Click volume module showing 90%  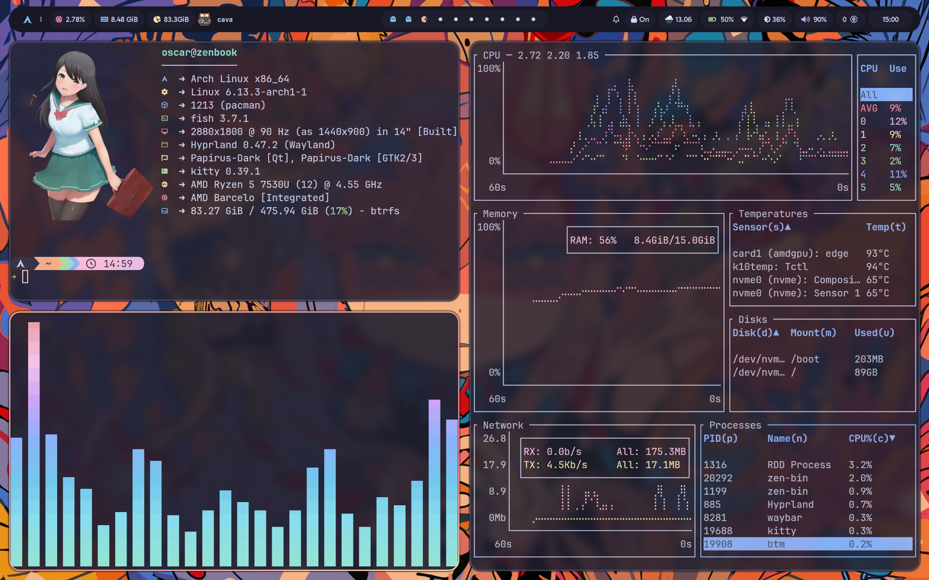tap(814, 19)
